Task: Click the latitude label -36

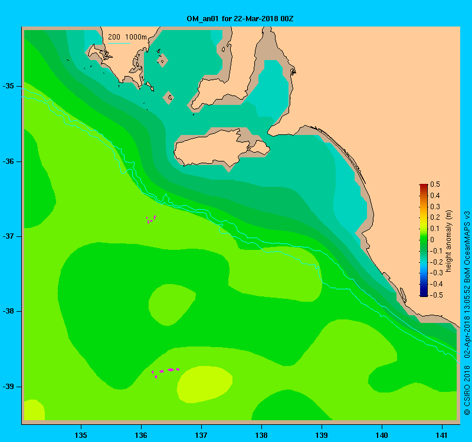Action: (x=8, y=161)
